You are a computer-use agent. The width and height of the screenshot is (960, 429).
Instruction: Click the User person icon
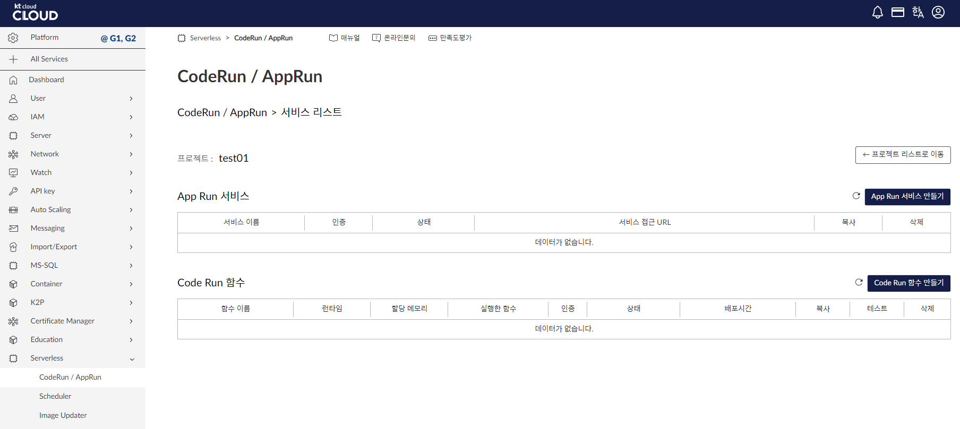pos(13,99)
